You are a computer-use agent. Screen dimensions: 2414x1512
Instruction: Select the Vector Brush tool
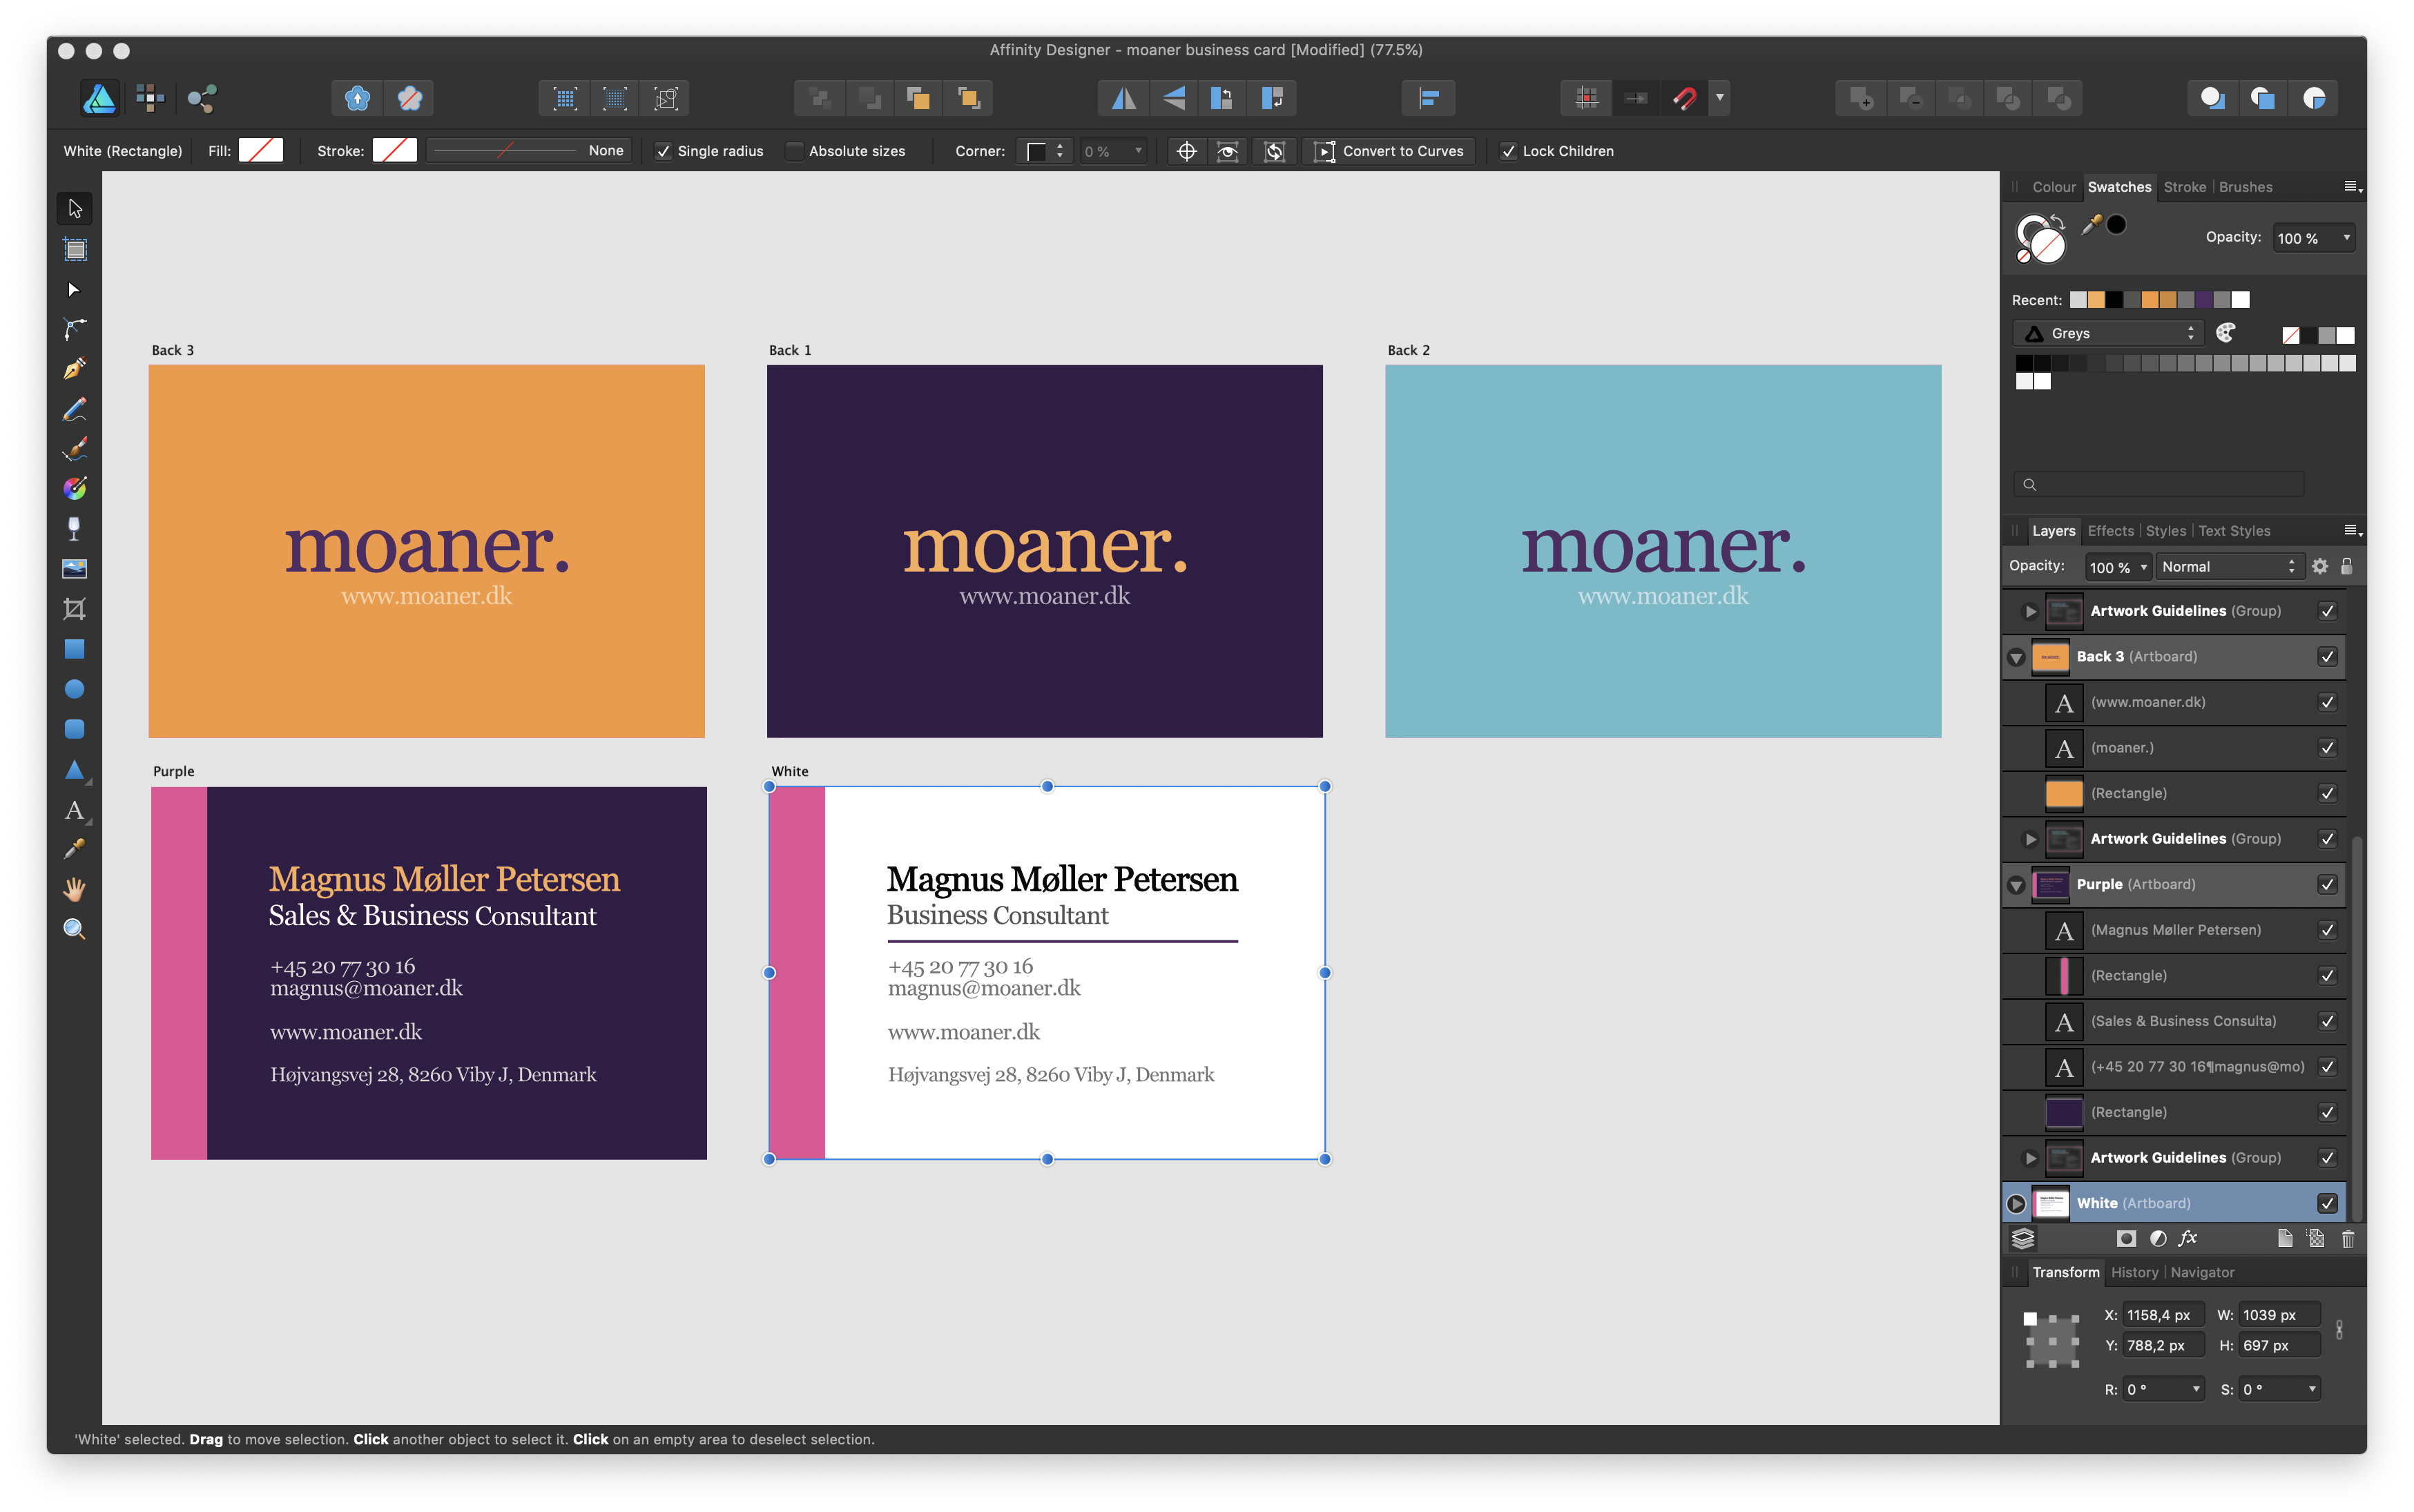[x=74, y=449]
